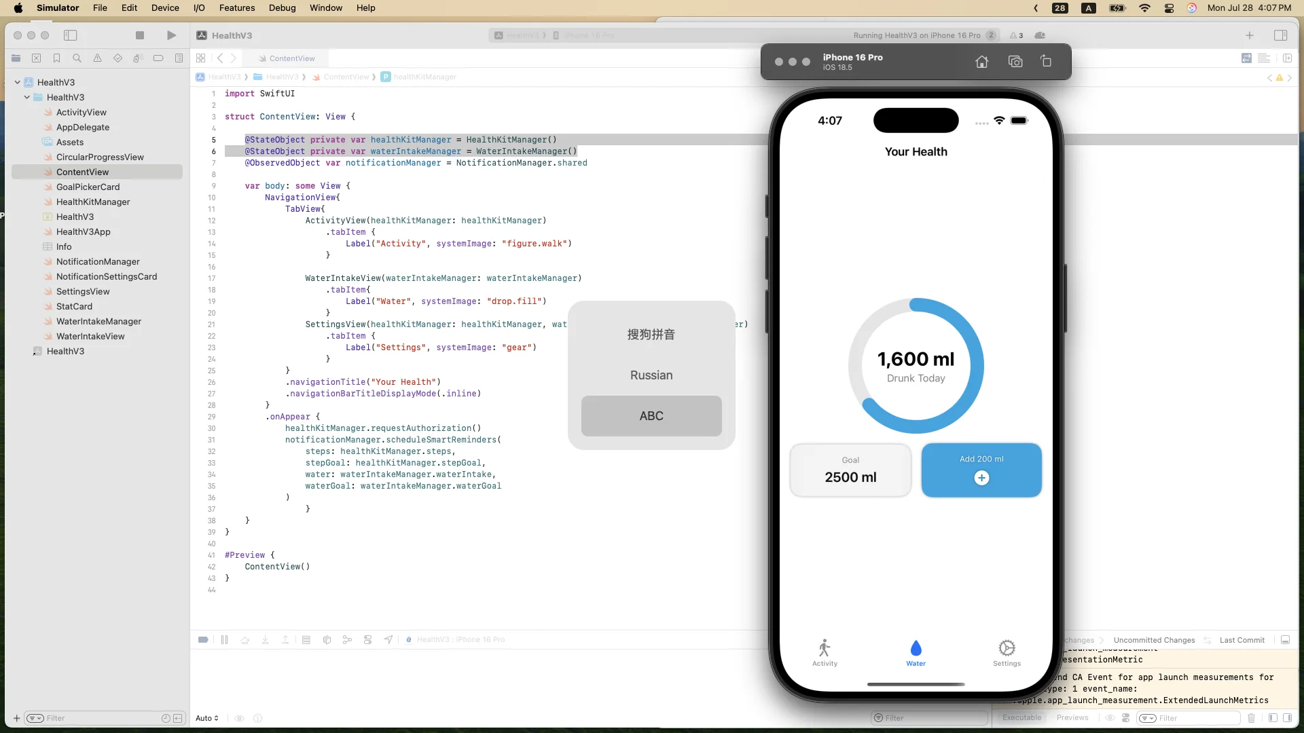Open the issue navigator warning icon
Screen dimensions: 1304x733
click(97, 58)
